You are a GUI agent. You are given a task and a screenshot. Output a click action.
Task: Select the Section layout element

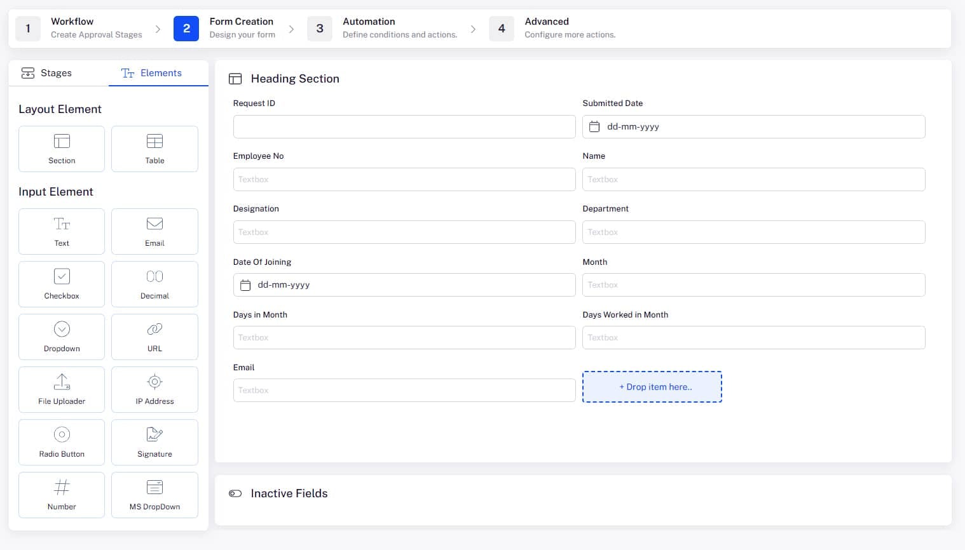(61, 149)
